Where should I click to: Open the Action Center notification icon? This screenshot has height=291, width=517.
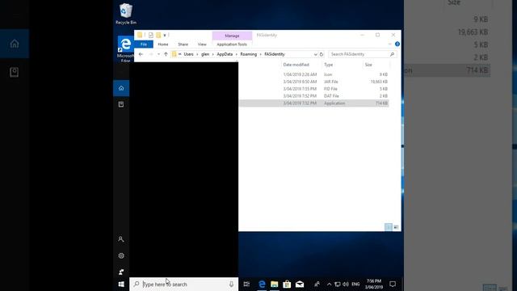[x=393, y=284]
